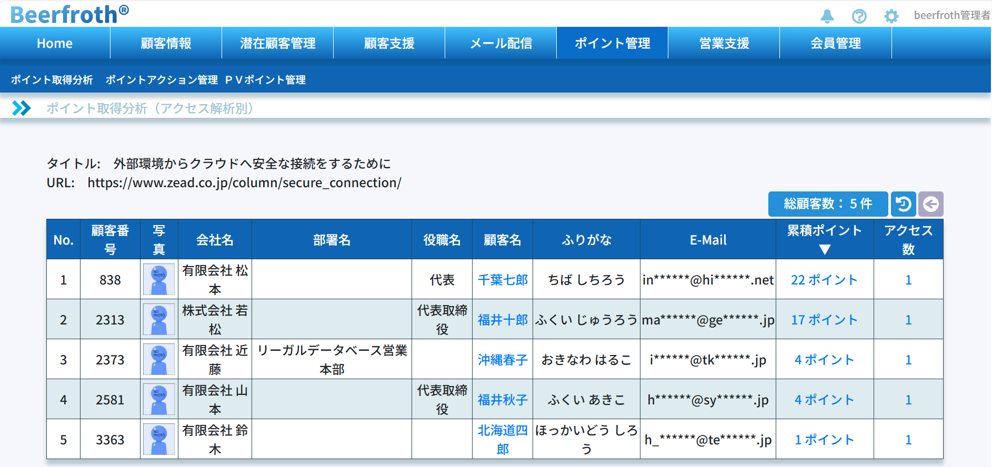Click the double chevron breadcrumb icon
This screenshot has height=467, width=992.
coord(22,108)
